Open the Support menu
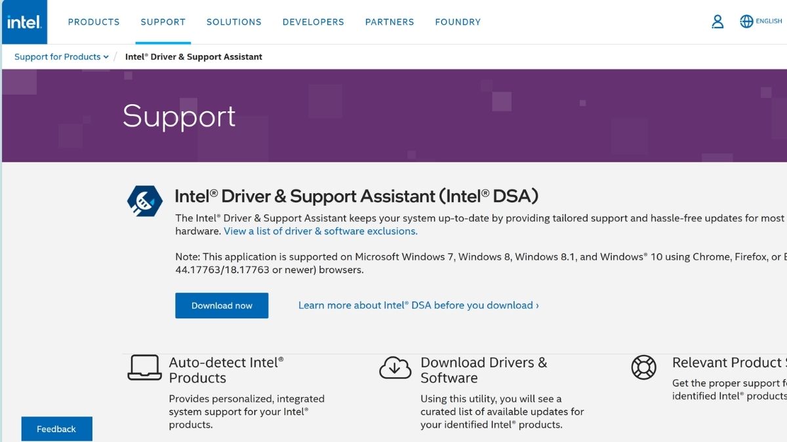The height and width of the screenshot is (442, 787). coord(163,22)
